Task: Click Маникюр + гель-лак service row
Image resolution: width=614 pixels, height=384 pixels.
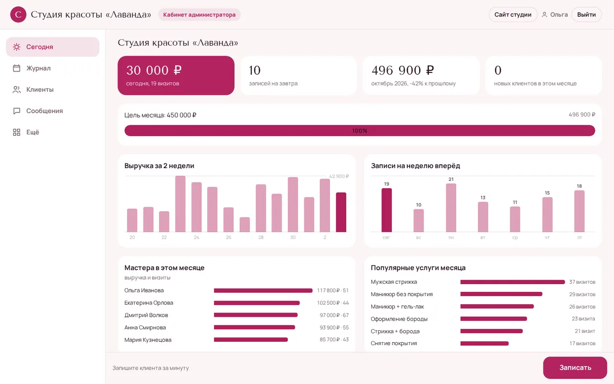Action: [483, 307]
